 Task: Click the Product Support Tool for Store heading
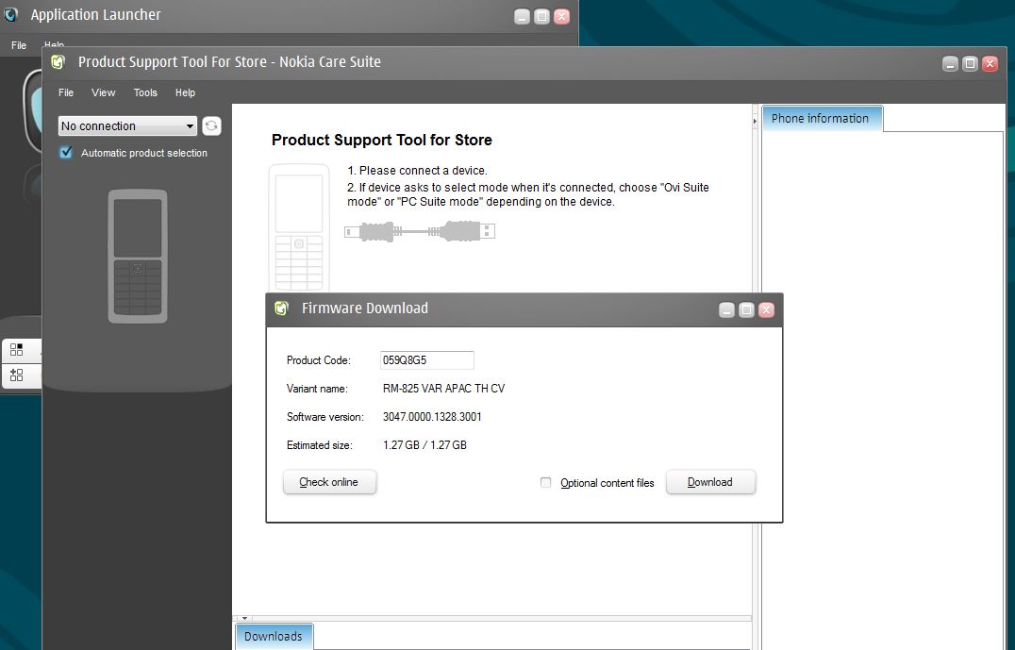click(x=382, y=140)
